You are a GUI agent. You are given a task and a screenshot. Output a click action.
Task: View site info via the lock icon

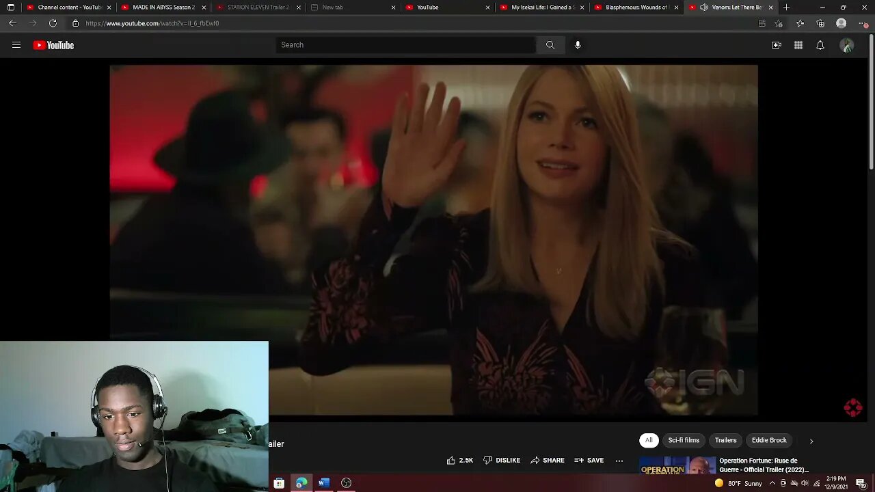click(75, 23)
